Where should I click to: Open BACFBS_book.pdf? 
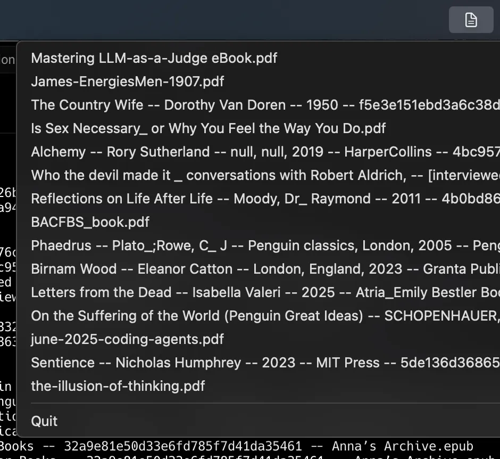(x=259, y=222)
